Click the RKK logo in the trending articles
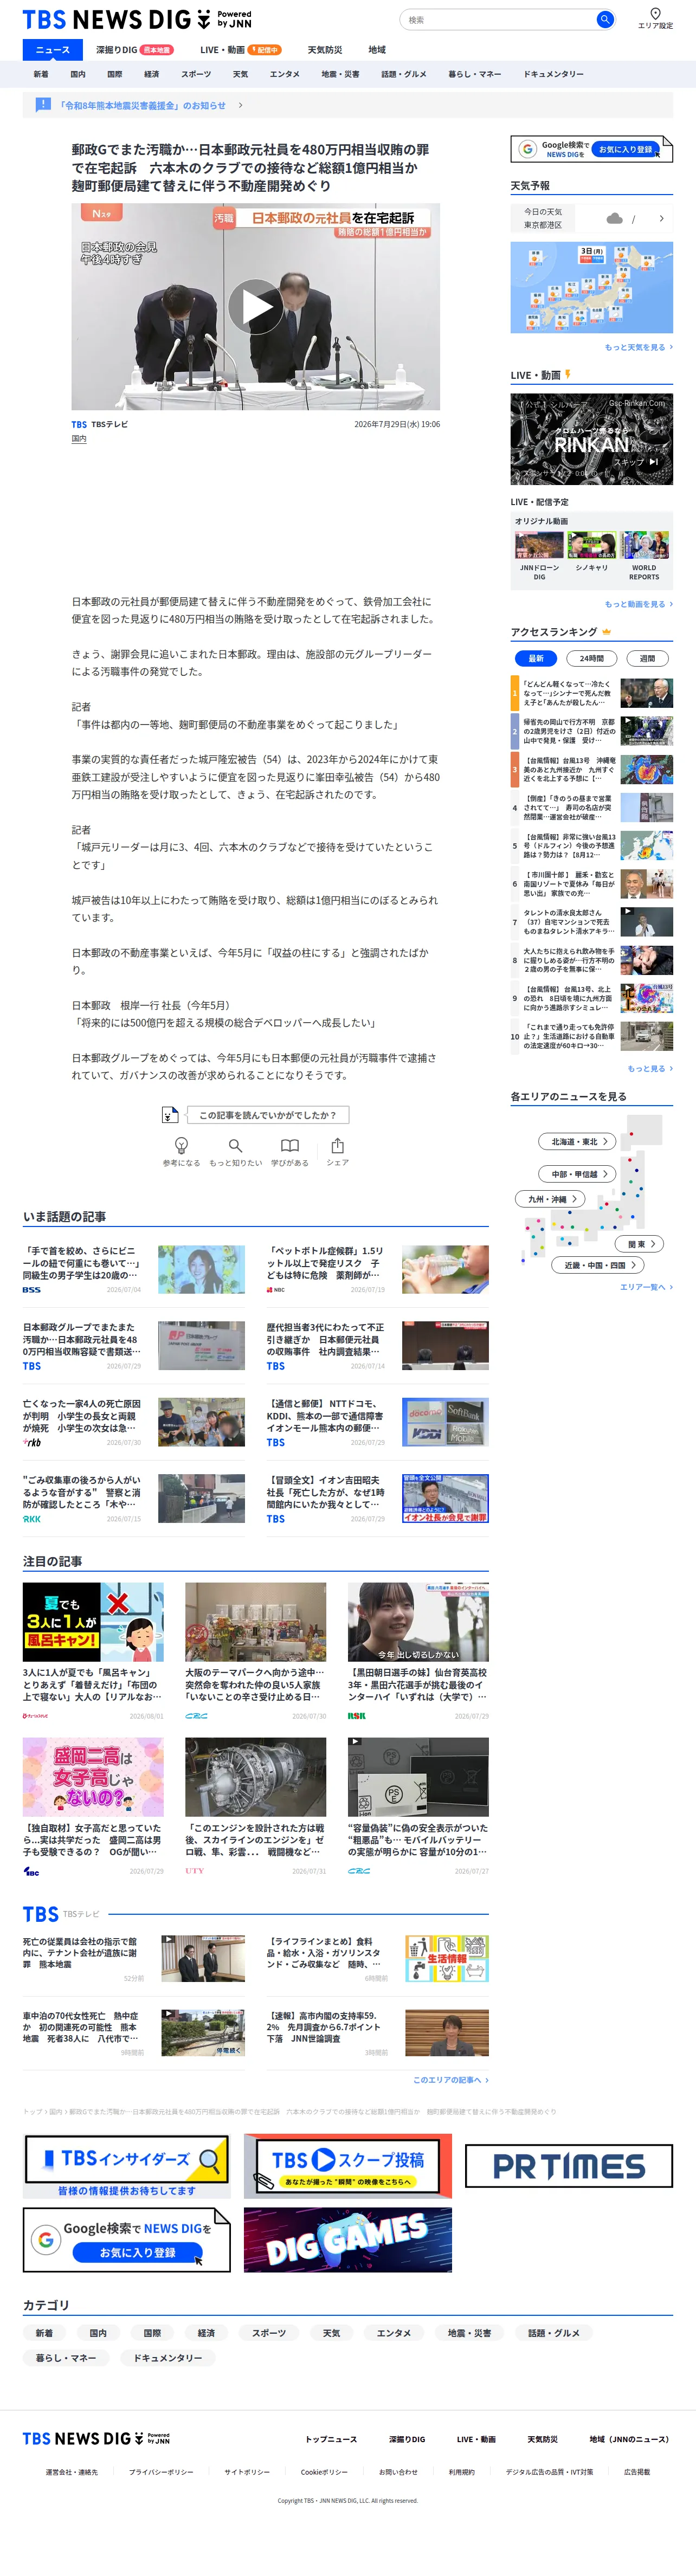Screen dimensions: 696x2576 pos(32,1519)
